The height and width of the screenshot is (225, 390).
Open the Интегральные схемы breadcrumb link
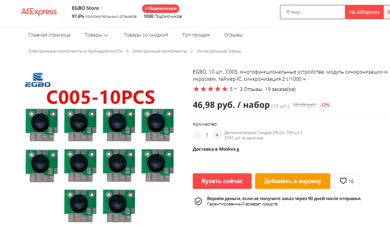pos(219,51)
